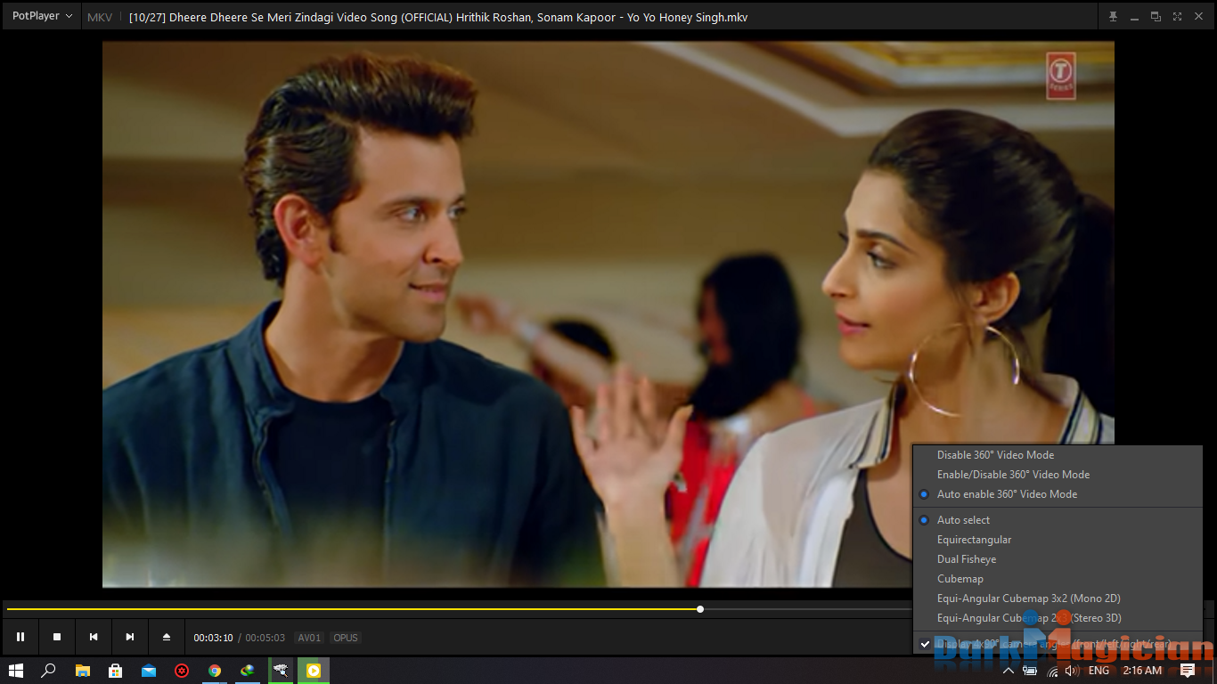The image size is (1217, 684).
Task: Click the seek bar position handle
Action: click(x=700, y=609)
